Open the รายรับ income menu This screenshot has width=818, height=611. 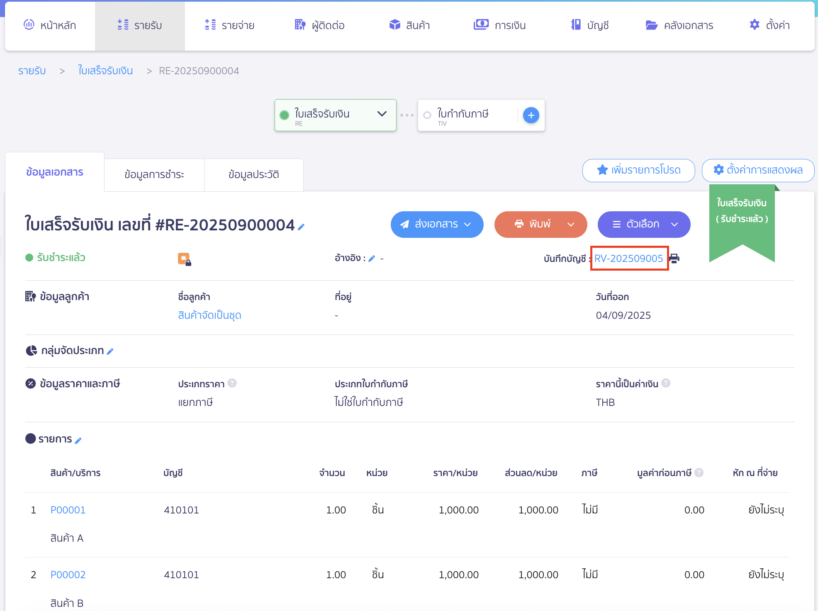140,25
